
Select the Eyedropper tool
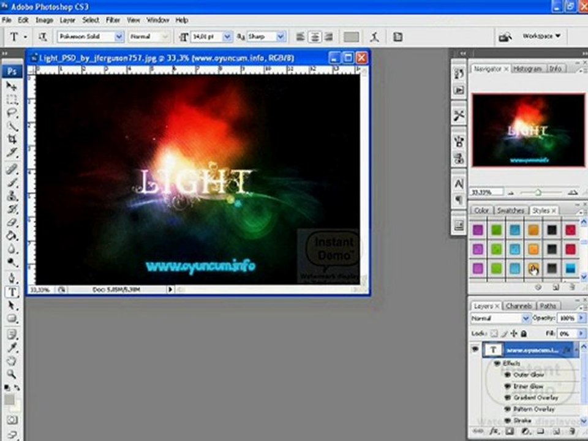(x=12, y=347)
